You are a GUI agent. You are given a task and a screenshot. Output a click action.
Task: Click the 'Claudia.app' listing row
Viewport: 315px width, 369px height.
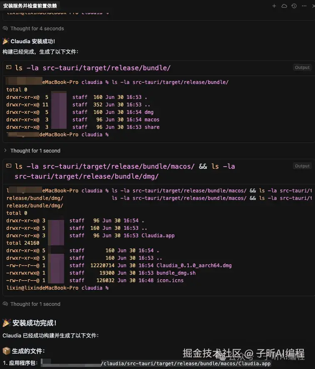click(x=90, y=236)
